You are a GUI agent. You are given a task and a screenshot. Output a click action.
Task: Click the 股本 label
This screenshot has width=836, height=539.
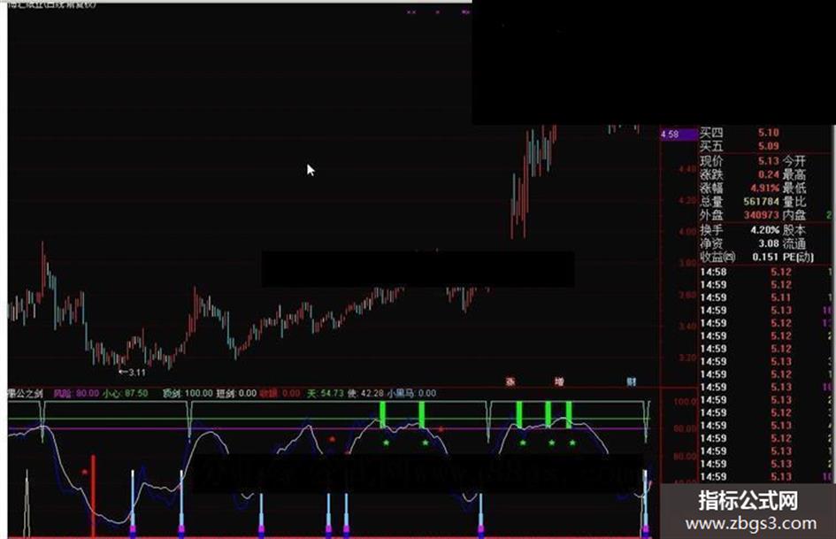point(794,230)
